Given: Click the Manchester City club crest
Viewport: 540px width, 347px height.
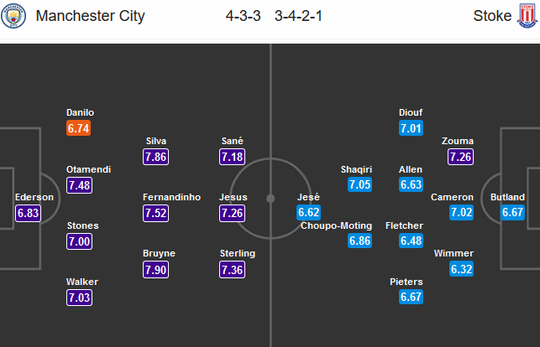Looking at the screenshot, I should 13,16.
